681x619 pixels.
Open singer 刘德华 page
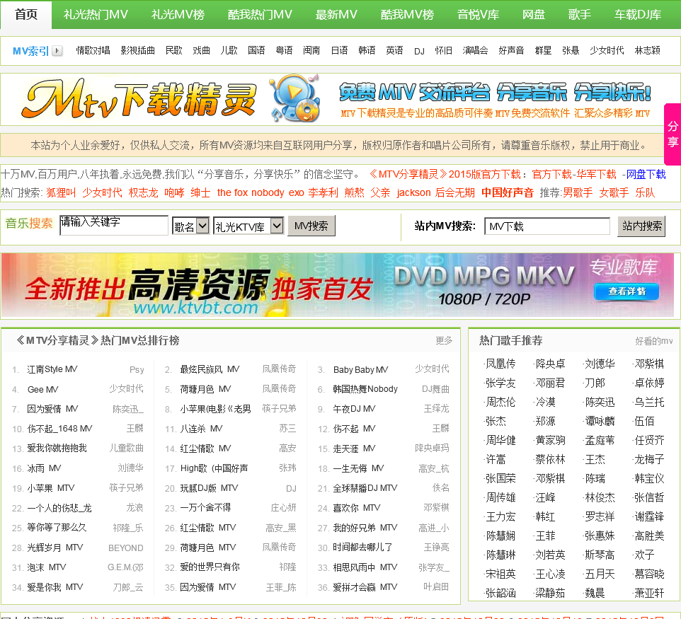(x=600, y=364)
